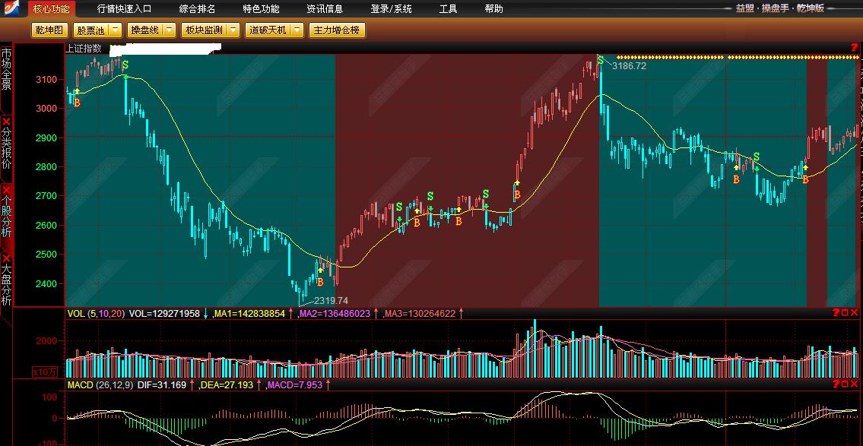Open the 道破天机 dropdown arrow
Viewport: 863px width, 446px height.
coord(297,30)
